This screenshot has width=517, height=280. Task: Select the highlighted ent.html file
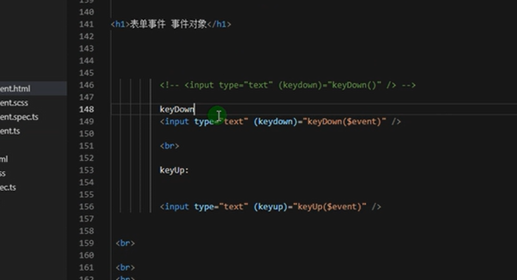tap(13, 89)
